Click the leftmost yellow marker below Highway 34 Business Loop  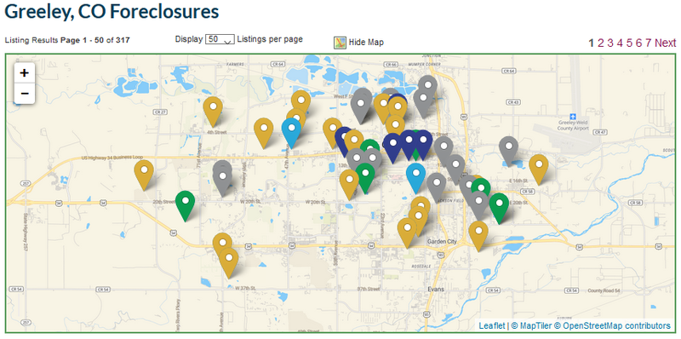coord(144,175)
